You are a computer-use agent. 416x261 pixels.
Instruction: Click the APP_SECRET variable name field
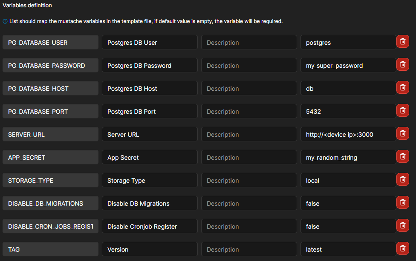[x=50, y=158]
